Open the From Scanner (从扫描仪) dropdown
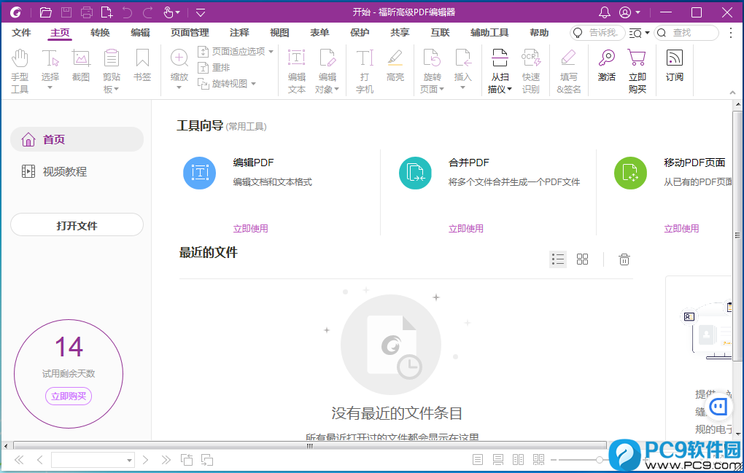The image size is (744, 473). pos(509,89)
